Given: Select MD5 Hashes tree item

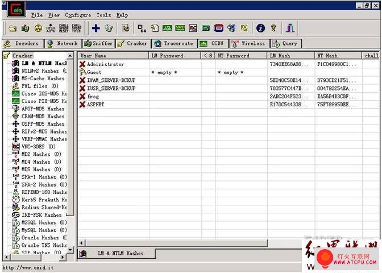Looking at the screenshot, I should [37, 169].
